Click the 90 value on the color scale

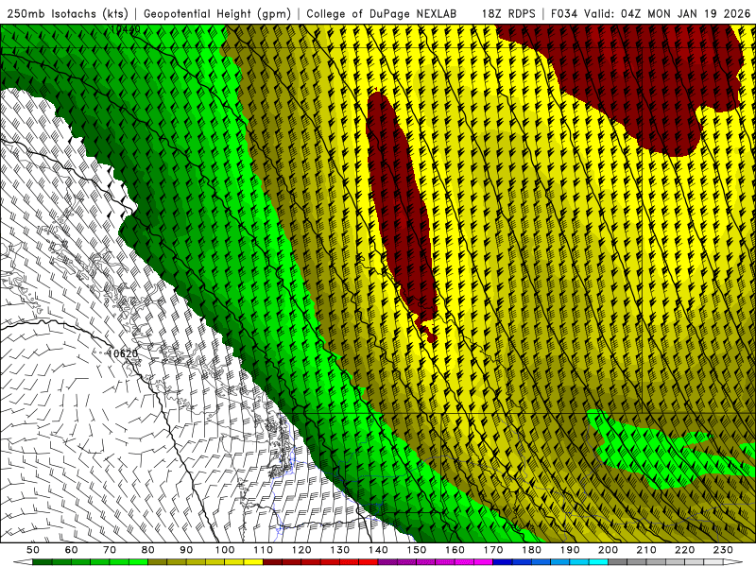click(186, 550)
